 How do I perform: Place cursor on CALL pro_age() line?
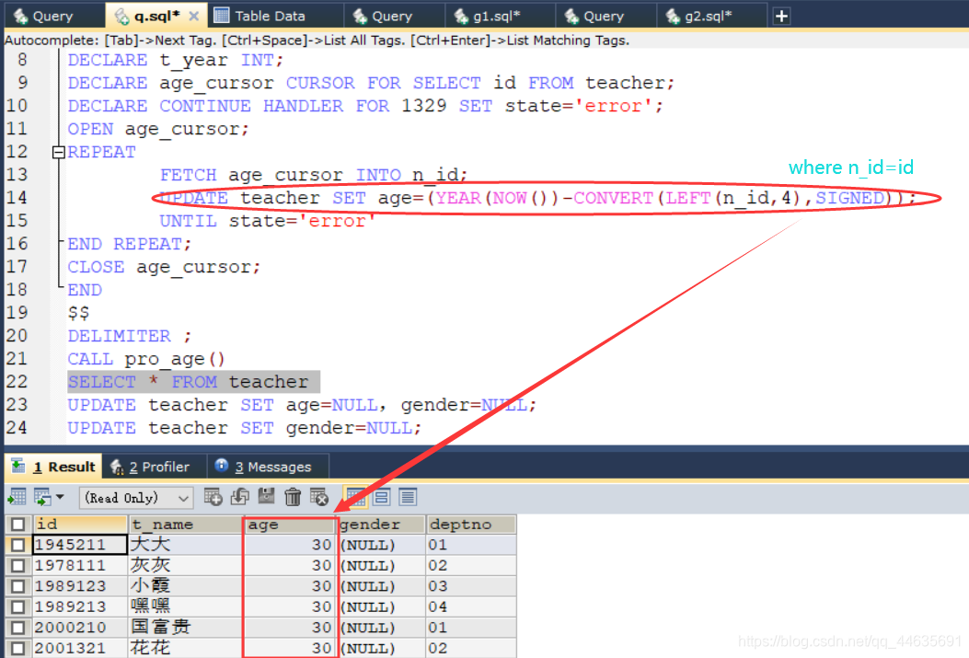point(145,359)
